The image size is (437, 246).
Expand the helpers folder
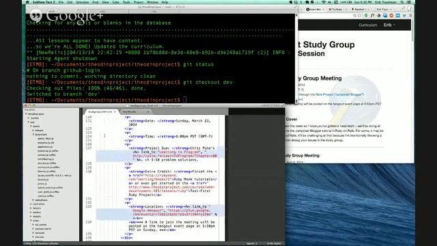point(31,208)
